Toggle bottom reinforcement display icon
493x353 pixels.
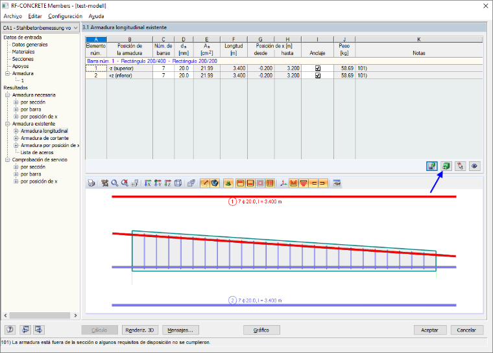[x=250, y=183]
